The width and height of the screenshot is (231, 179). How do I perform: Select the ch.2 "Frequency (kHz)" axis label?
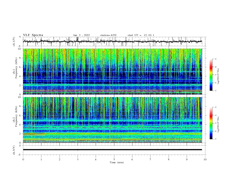pos(16,116)
